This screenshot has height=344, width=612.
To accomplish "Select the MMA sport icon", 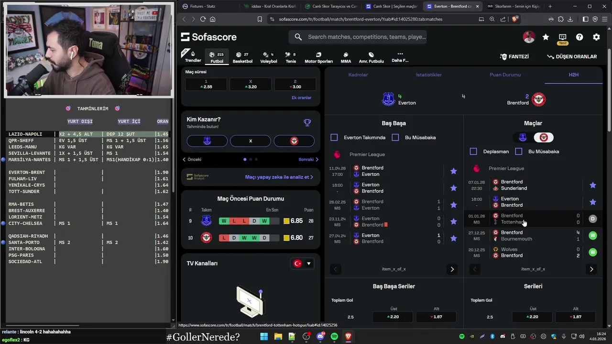I will pos(346,57).
